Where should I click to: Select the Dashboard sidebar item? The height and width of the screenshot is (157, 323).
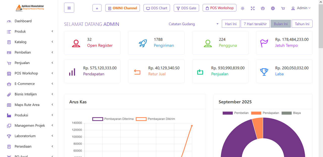(x=23, y=21)
